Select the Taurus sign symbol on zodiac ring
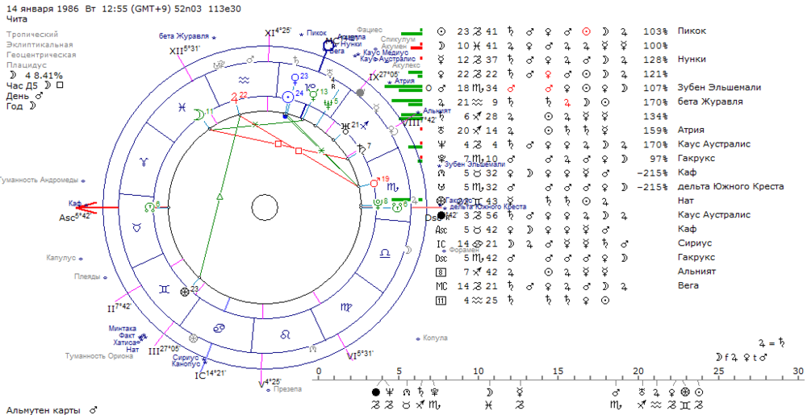 tap(137, 227)
